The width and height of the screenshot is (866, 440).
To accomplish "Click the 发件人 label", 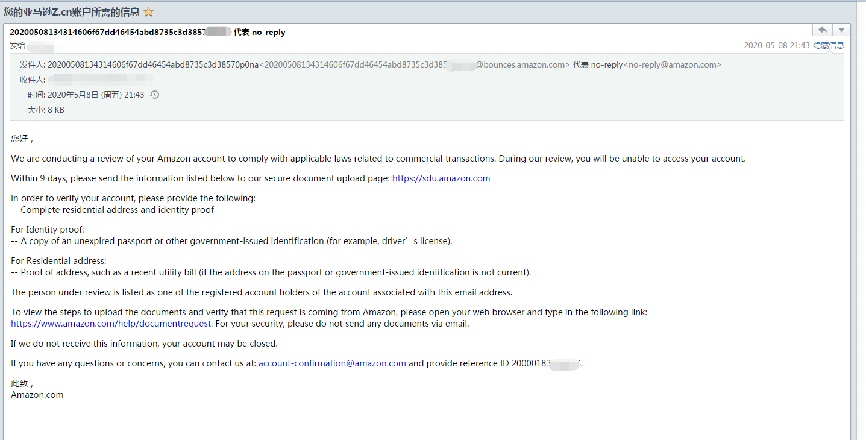I will coord(33,64).
